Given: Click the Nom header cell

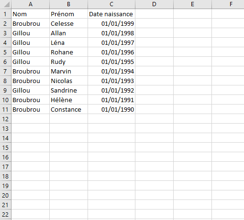Looking at the screenshot, I should 31,14.
